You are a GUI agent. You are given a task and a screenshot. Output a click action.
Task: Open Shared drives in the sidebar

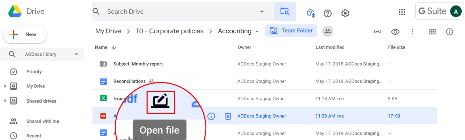pos(41,101)
